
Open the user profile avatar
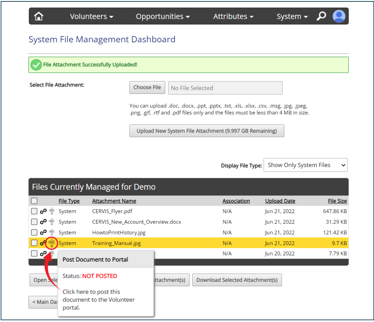(x=339, y=16)
